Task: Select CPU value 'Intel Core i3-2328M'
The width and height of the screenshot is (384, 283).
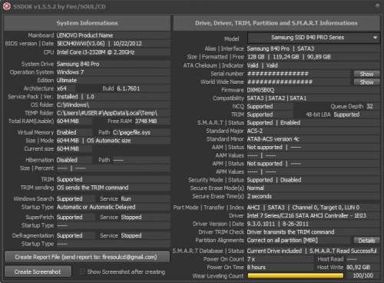Action: coord(95,52)
